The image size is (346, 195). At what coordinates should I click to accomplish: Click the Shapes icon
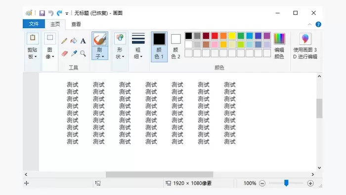click(x=120, y=38)
